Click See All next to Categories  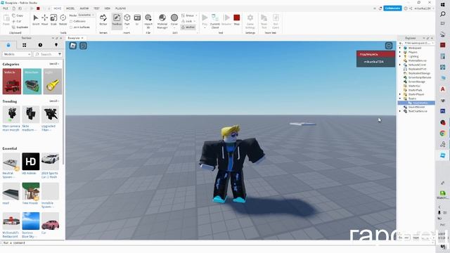[x=53, y=64]
